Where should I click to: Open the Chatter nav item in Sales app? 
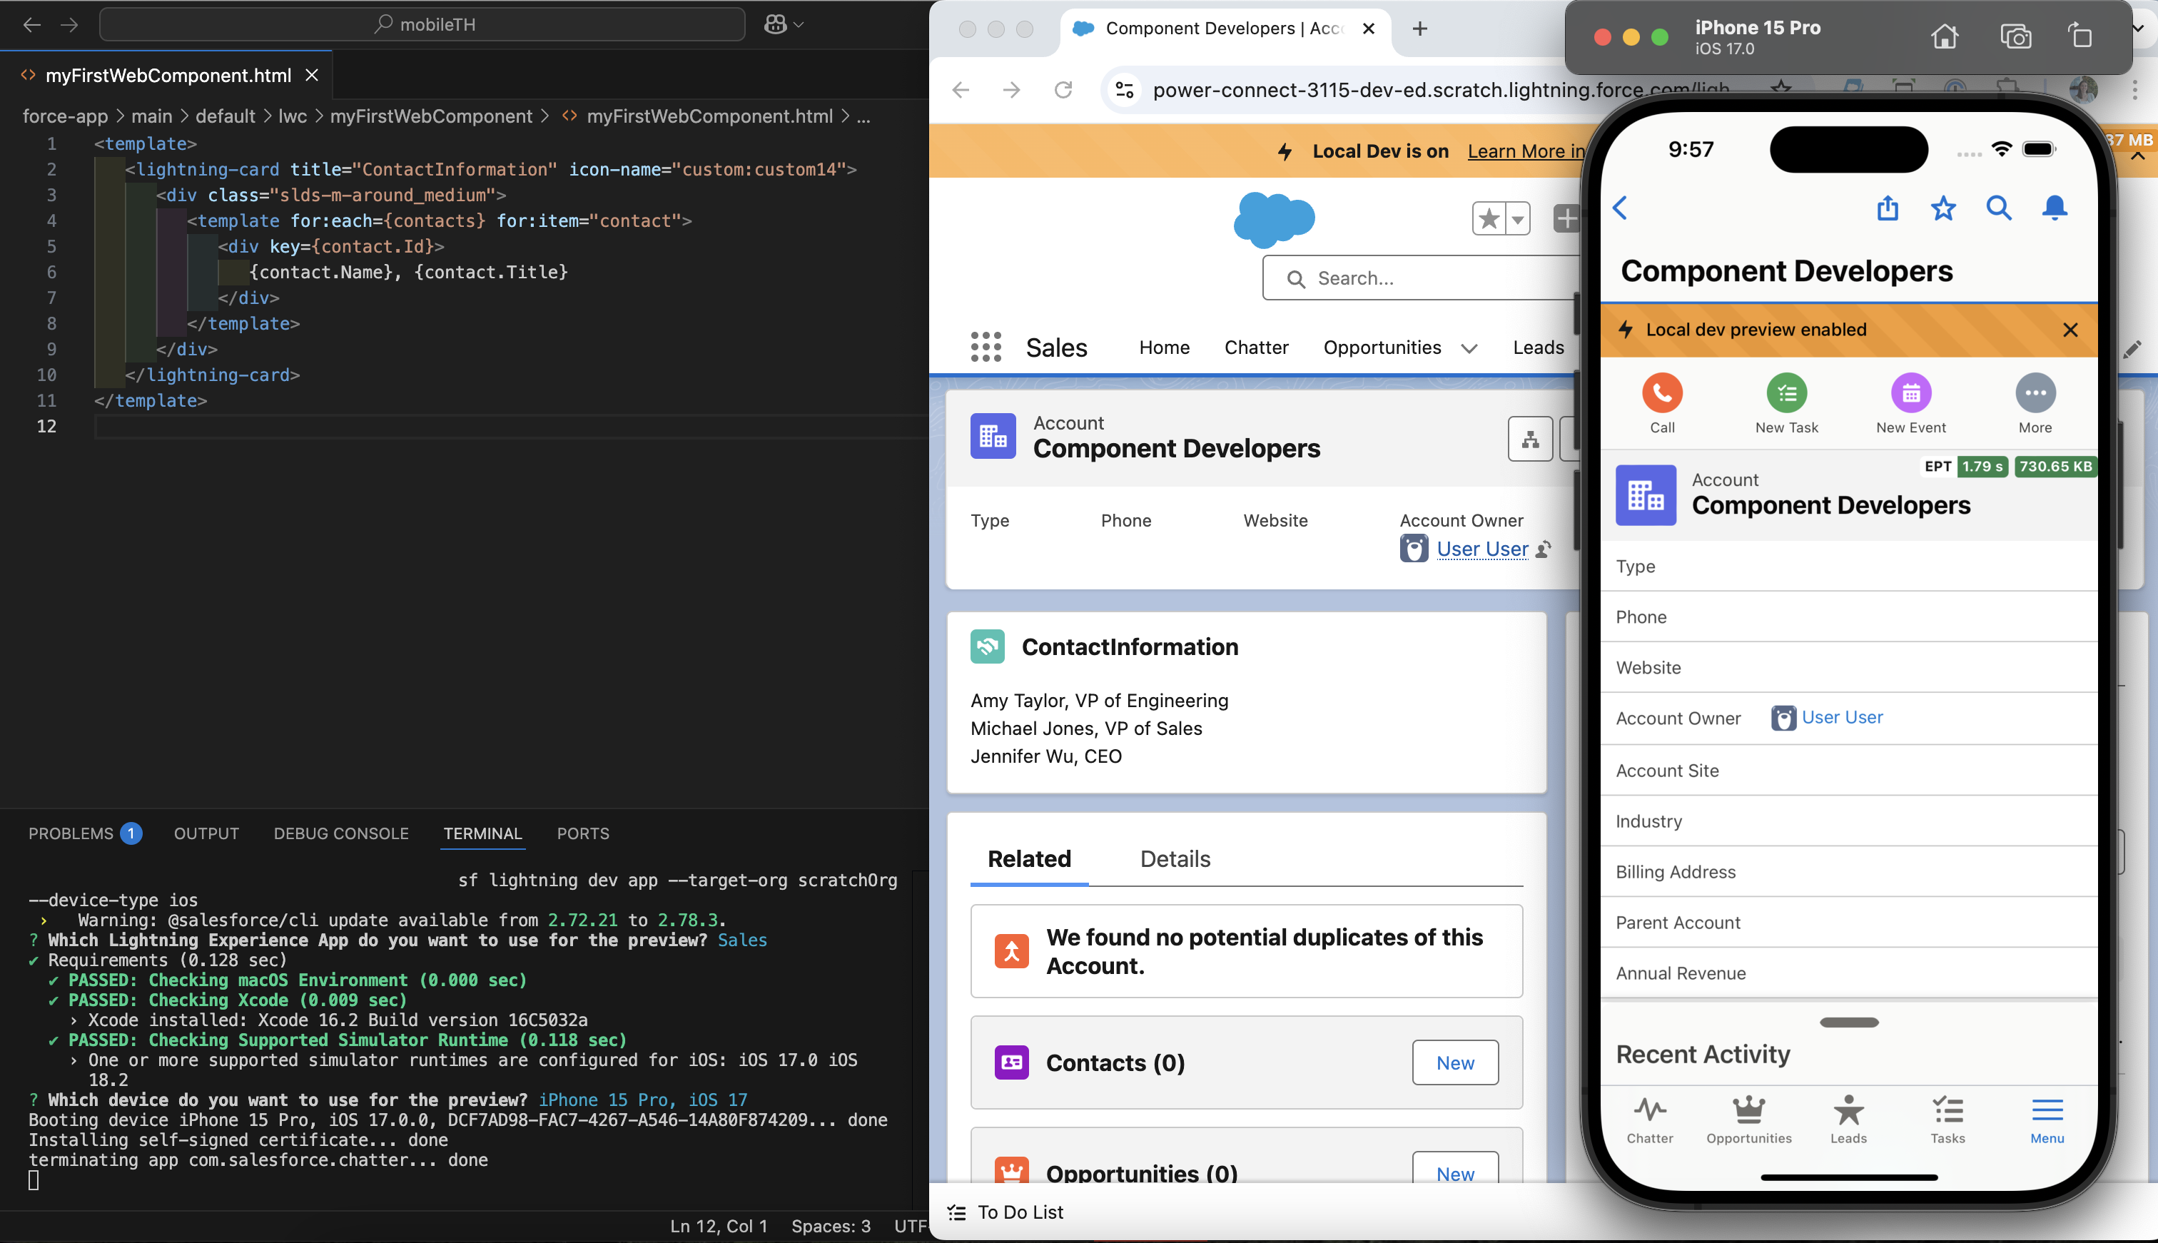(1256, 347)
